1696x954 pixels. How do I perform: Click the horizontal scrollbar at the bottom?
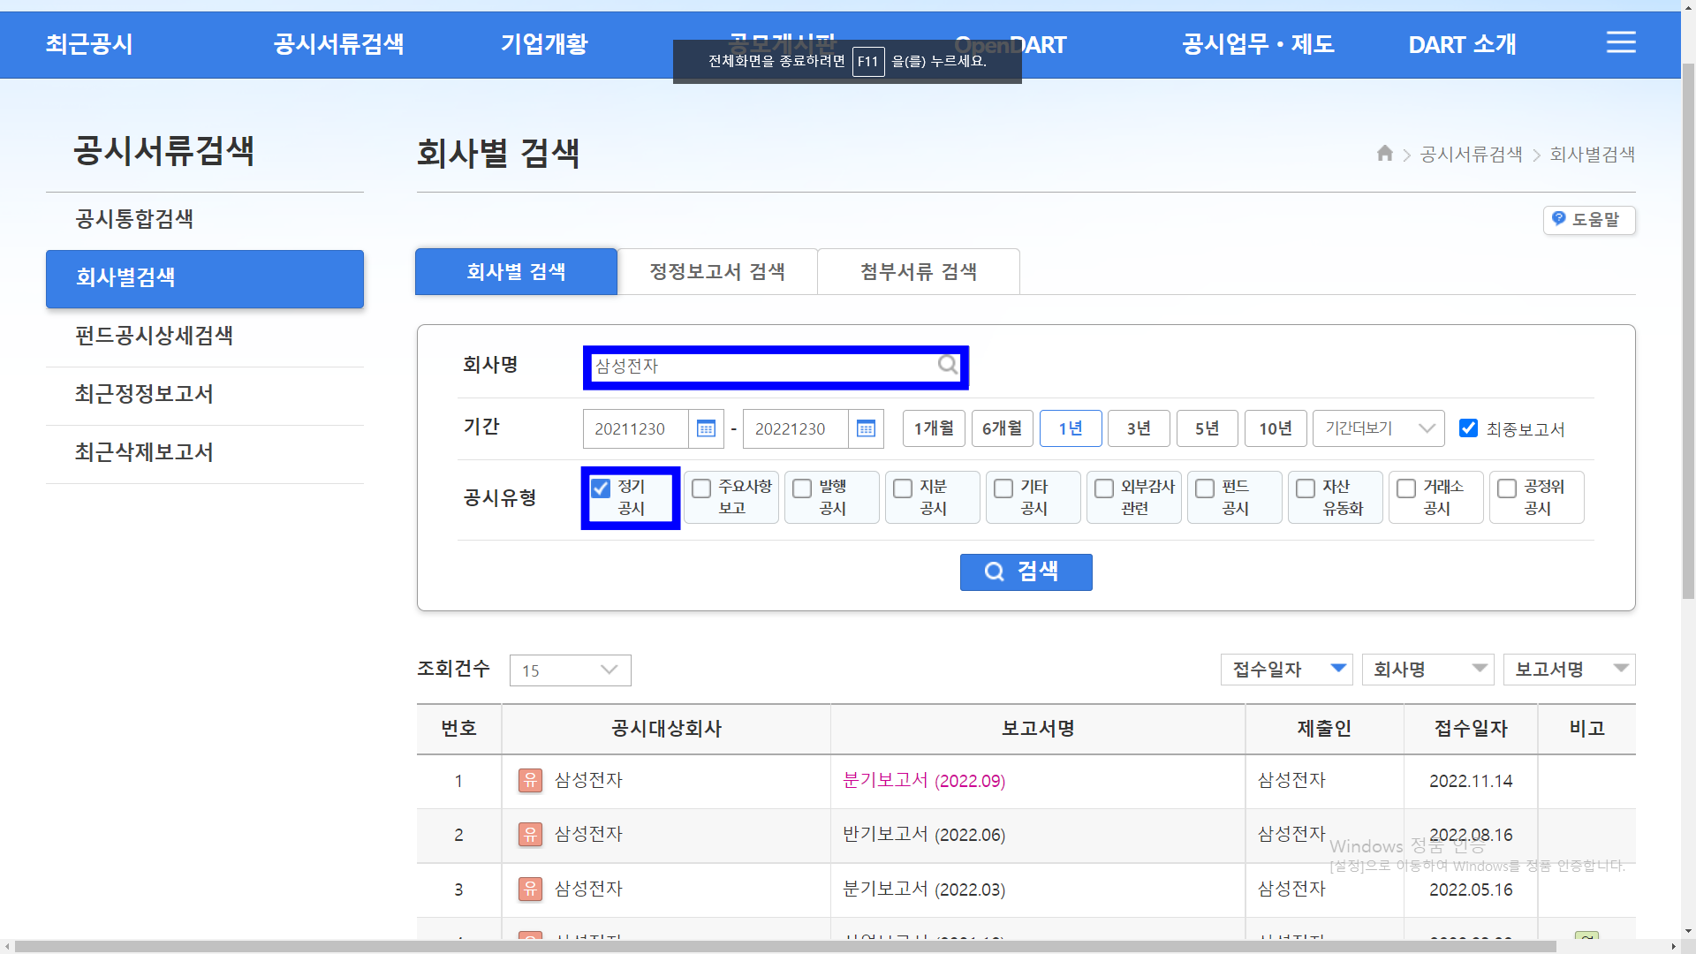pyautogui.click(x=785, y=946)
